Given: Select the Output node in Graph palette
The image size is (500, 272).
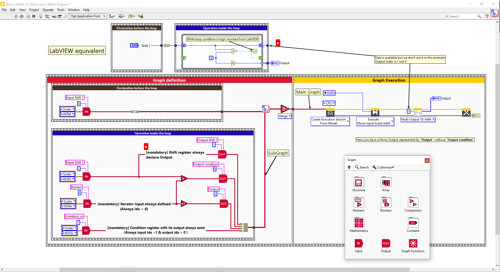Looking at the screenshot, I should (386, 246).
